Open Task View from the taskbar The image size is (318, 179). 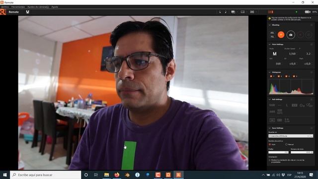[96, 175]
